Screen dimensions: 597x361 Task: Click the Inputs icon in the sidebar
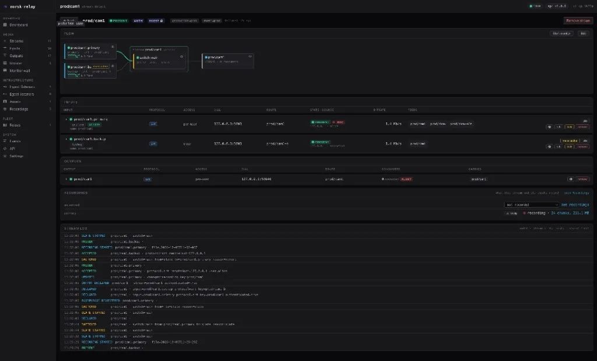point(5,48)
